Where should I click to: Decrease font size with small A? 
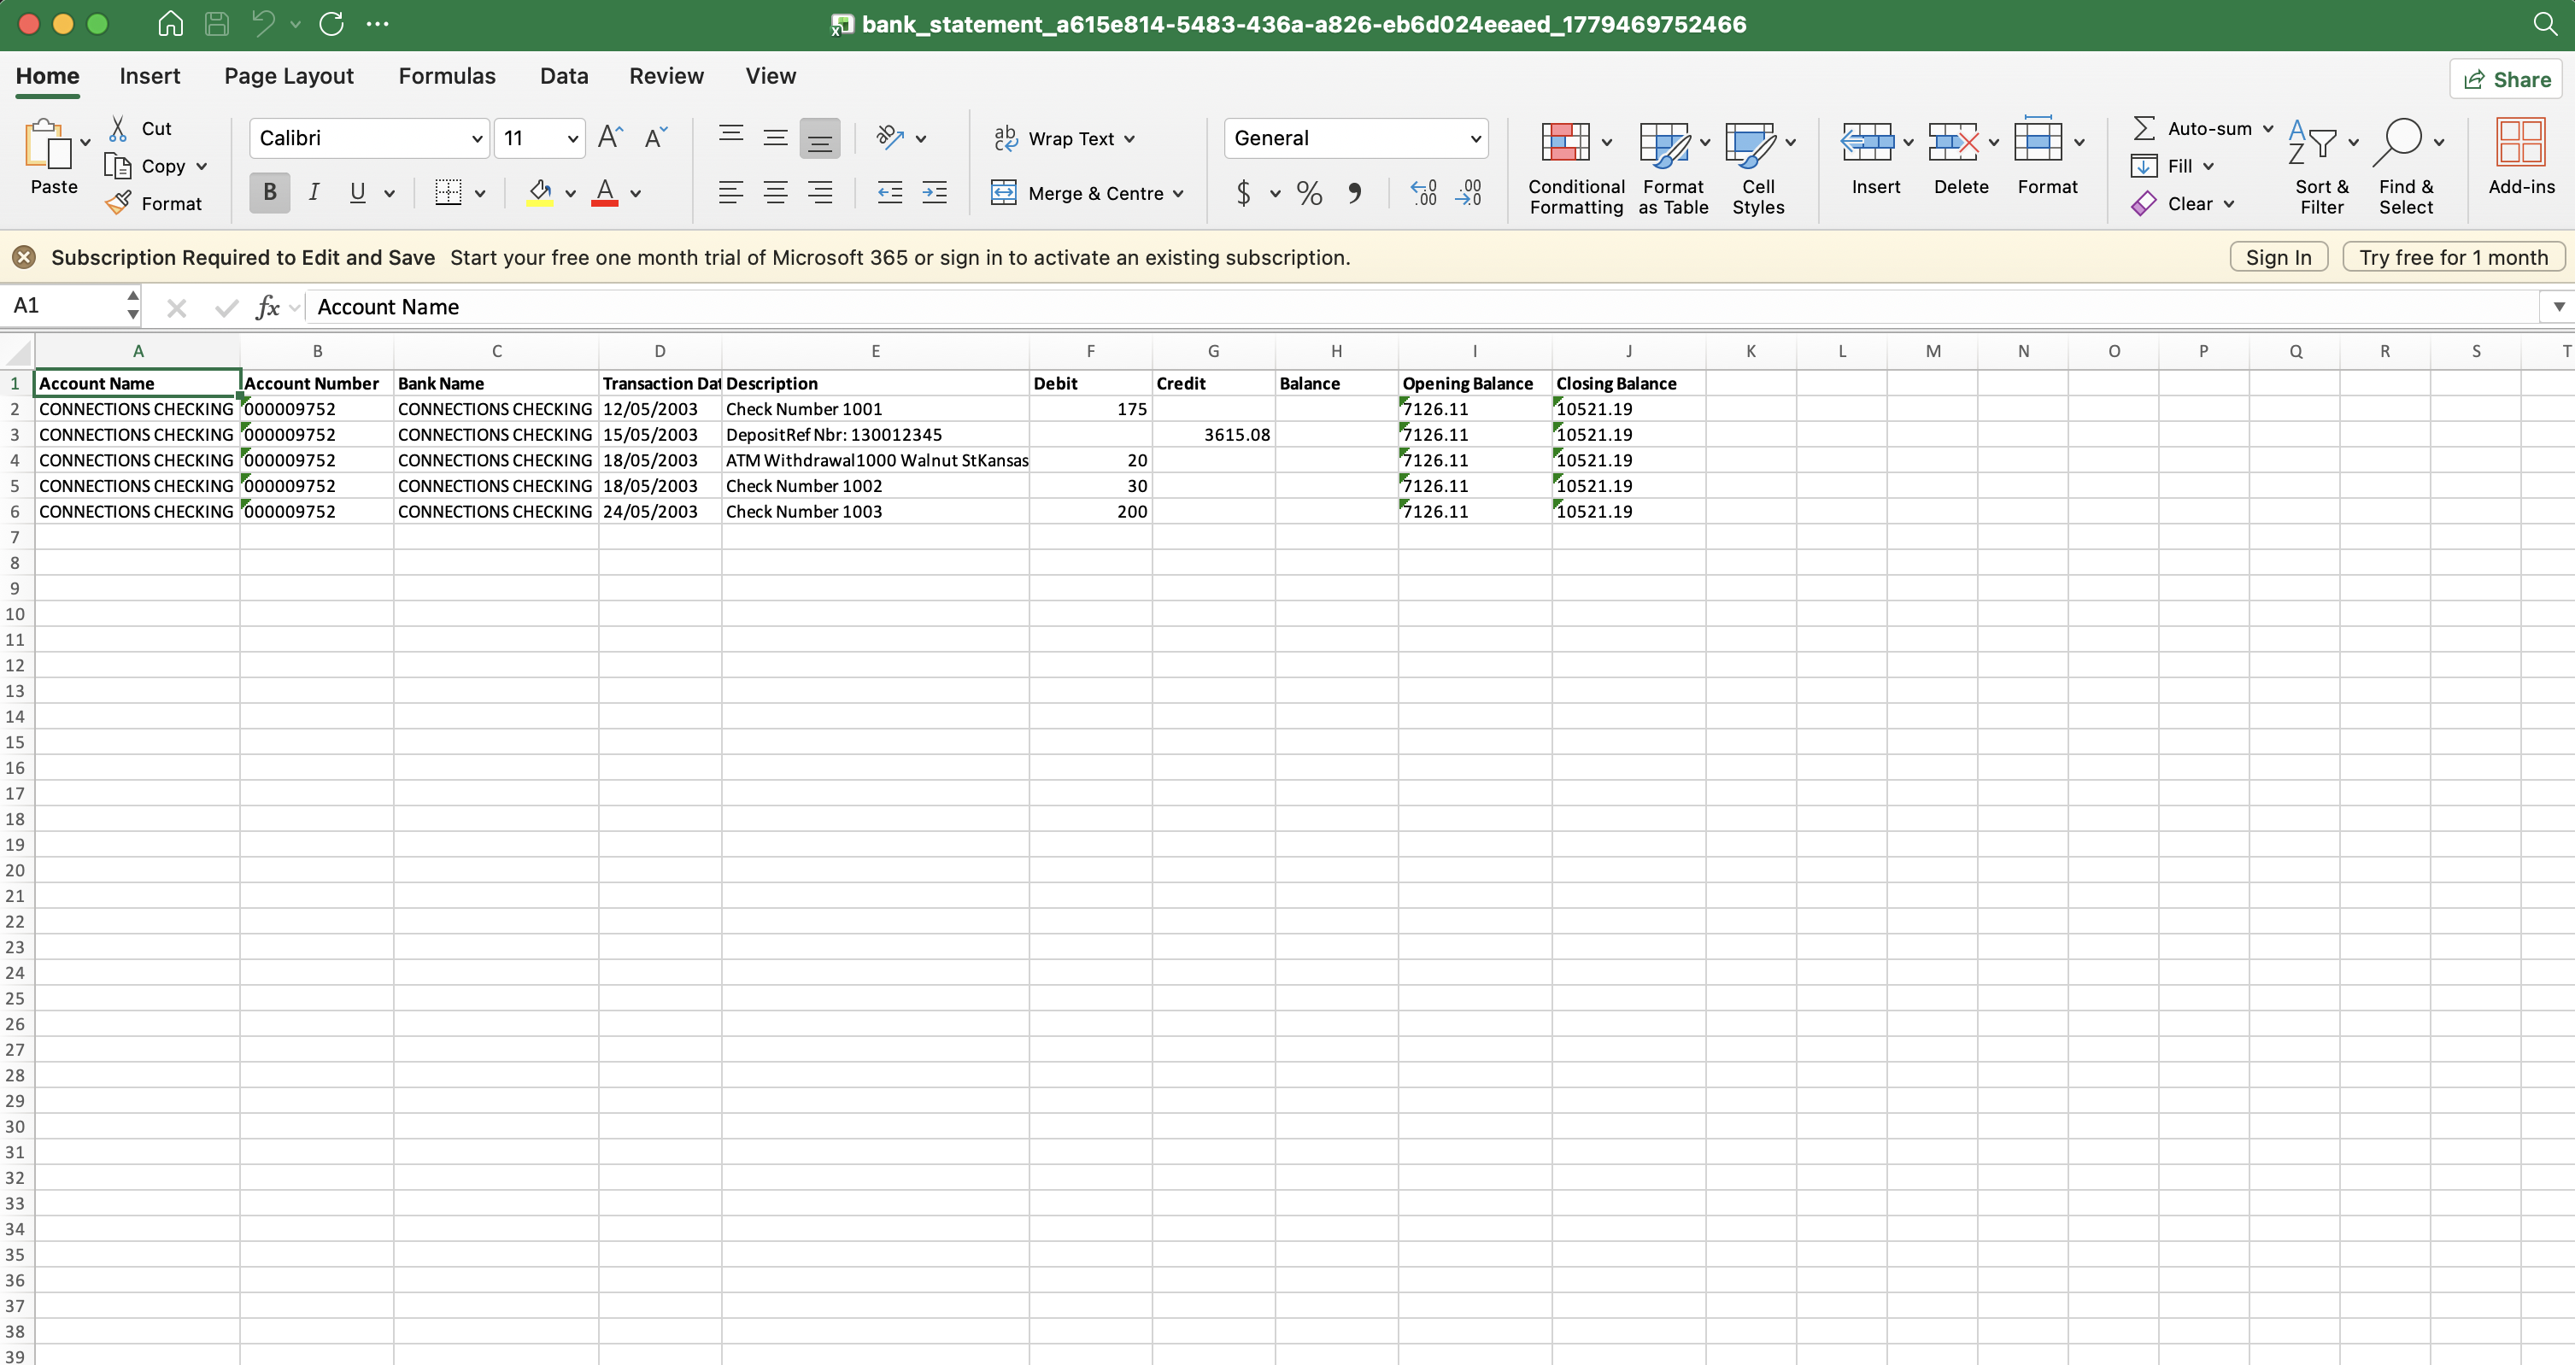(656, 138)
